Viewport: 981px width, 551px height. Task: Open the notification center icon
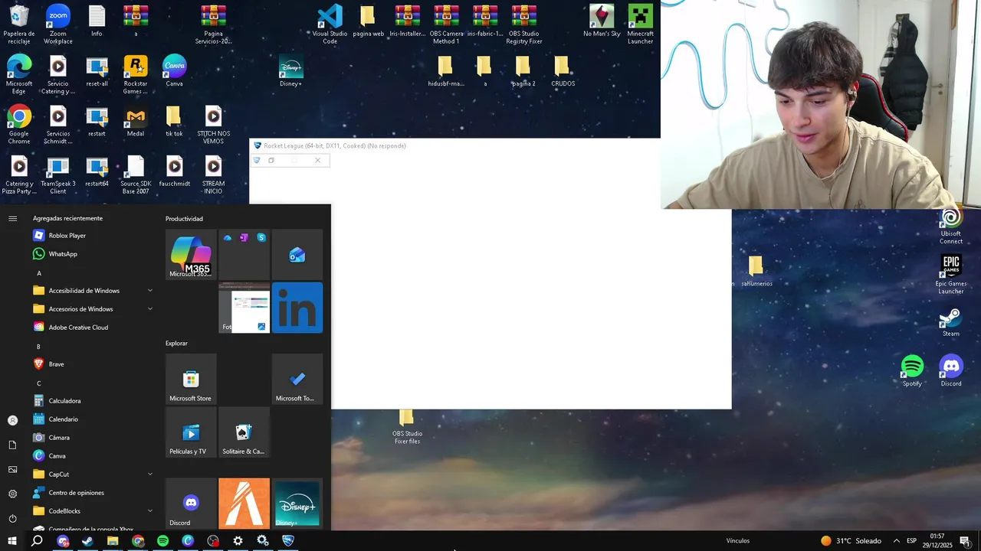[x=965, y=541]
